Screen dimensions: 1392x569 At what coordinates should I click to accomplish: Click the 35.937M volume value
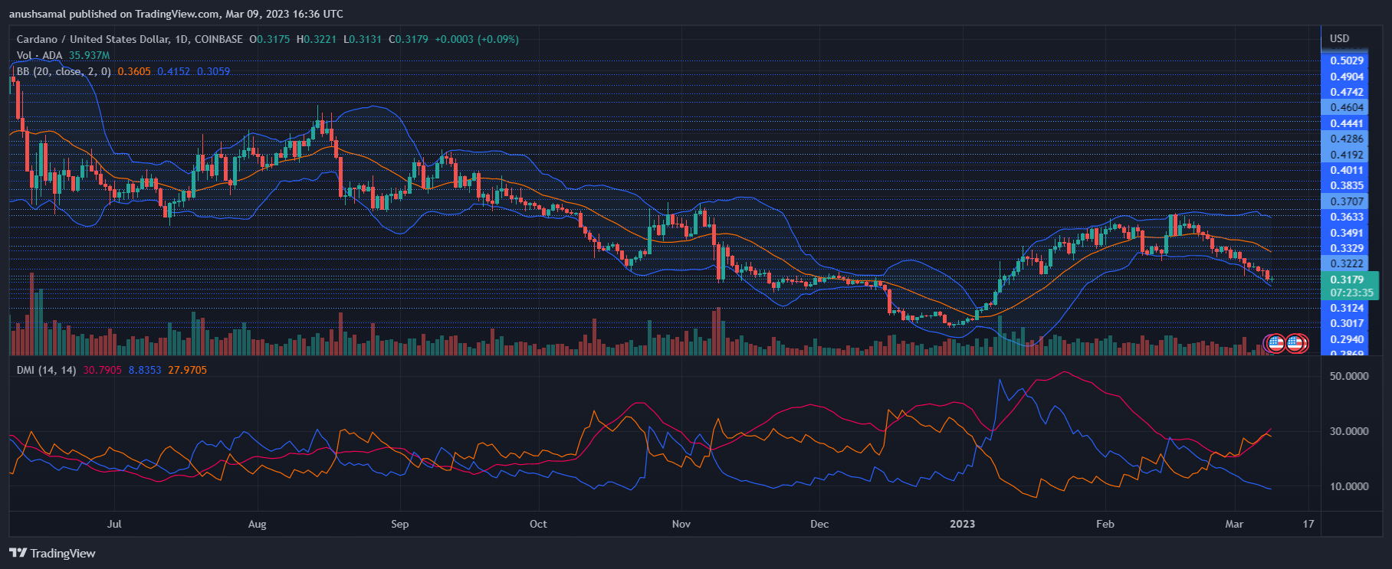pos(89,55)
